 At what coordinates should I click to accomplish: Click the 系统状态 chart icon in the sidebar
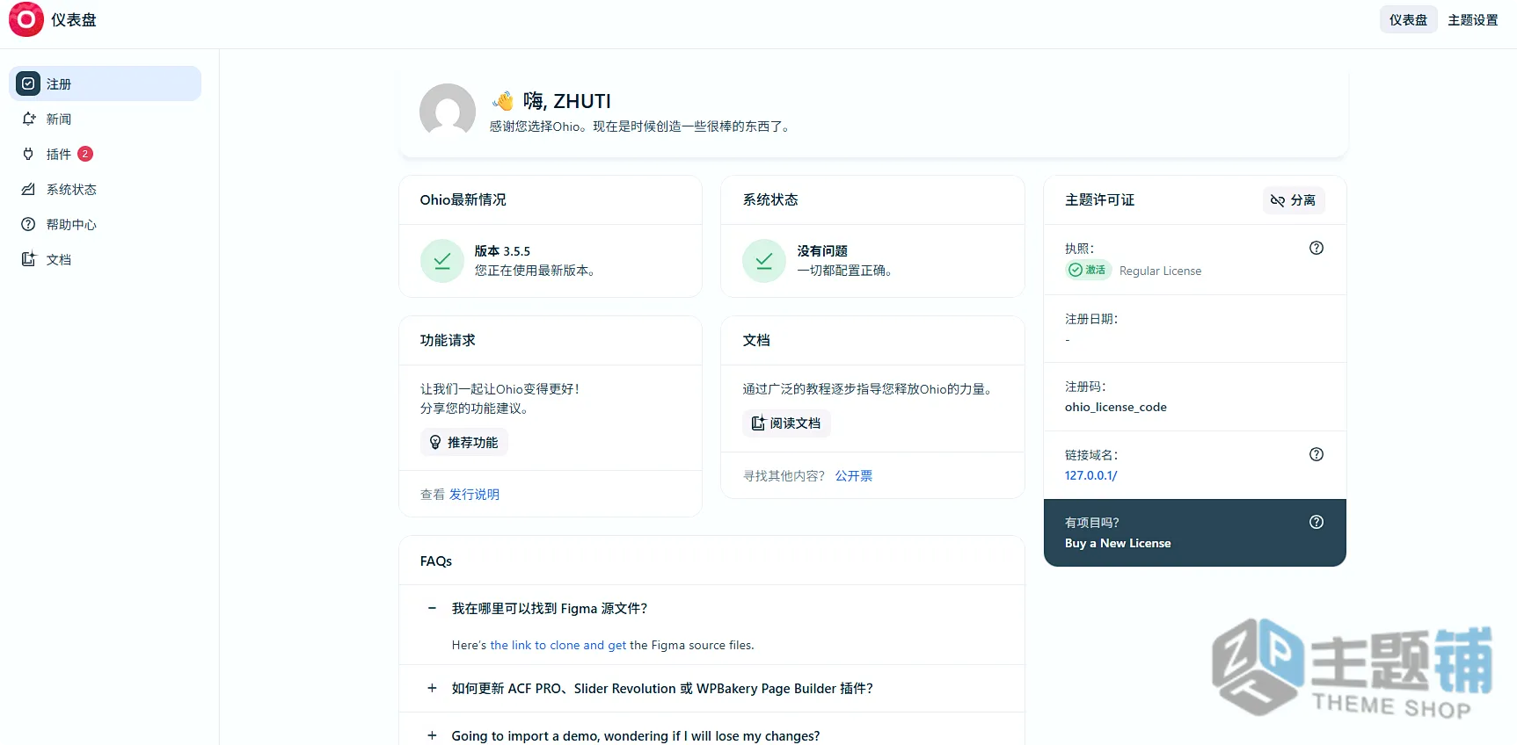[28, 189]
